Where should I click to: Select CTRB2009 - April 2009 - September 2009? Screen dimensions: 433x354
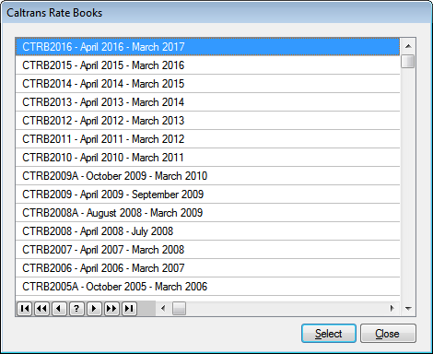click(207, 195)
